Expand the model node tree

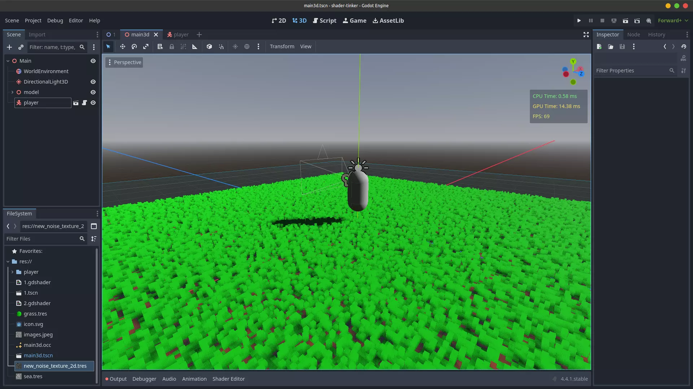12,92
